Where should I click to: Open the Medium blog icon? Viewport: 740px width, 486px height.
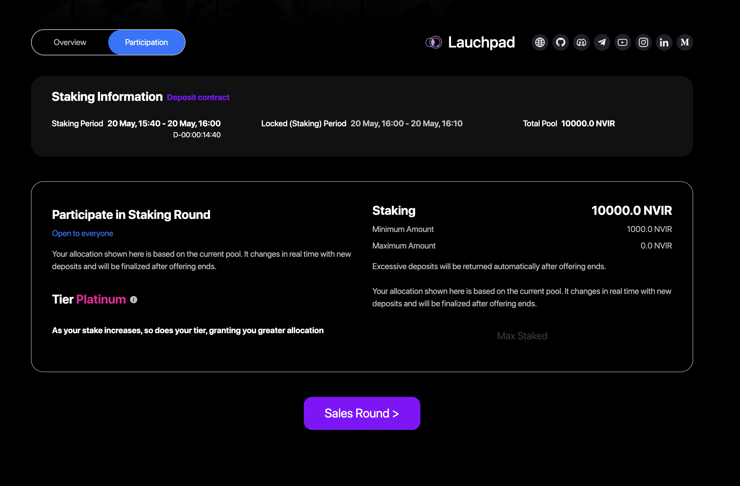685,42
